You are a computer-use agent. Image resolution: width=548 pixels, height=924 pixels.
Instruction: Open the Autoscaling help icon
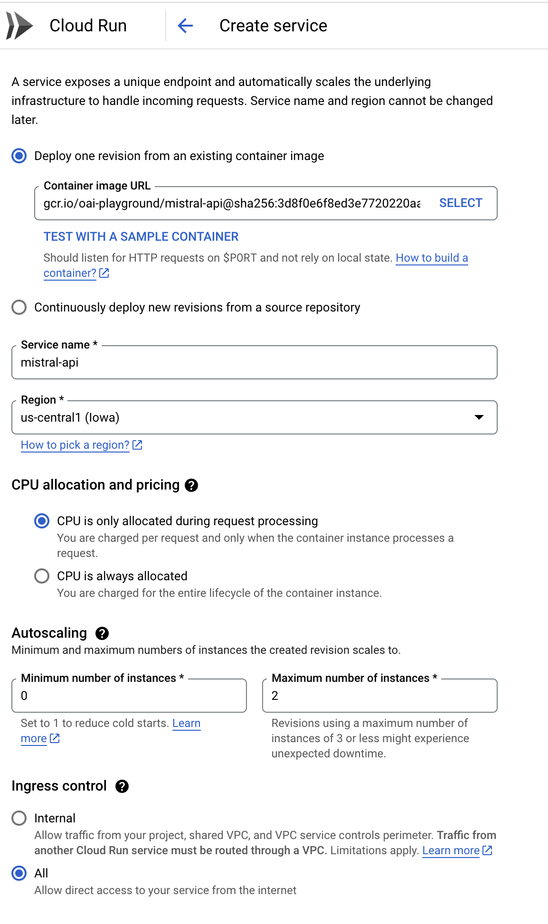[x=103, y=633]
